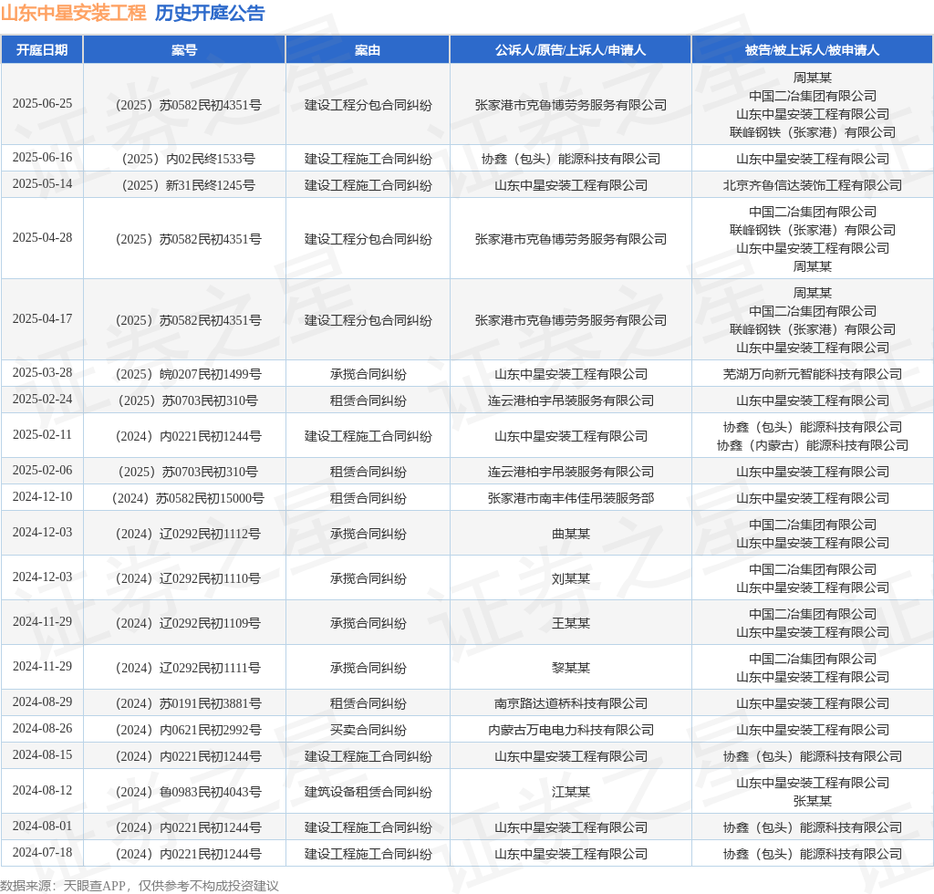Click plaintiff 曲某某
Viewport: 934px width, 894px height.
point(571,534)
